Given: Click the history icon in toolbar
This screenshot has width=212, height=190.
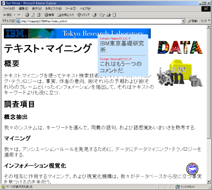Looking at the screenshot, I should (x=95, y=15).
